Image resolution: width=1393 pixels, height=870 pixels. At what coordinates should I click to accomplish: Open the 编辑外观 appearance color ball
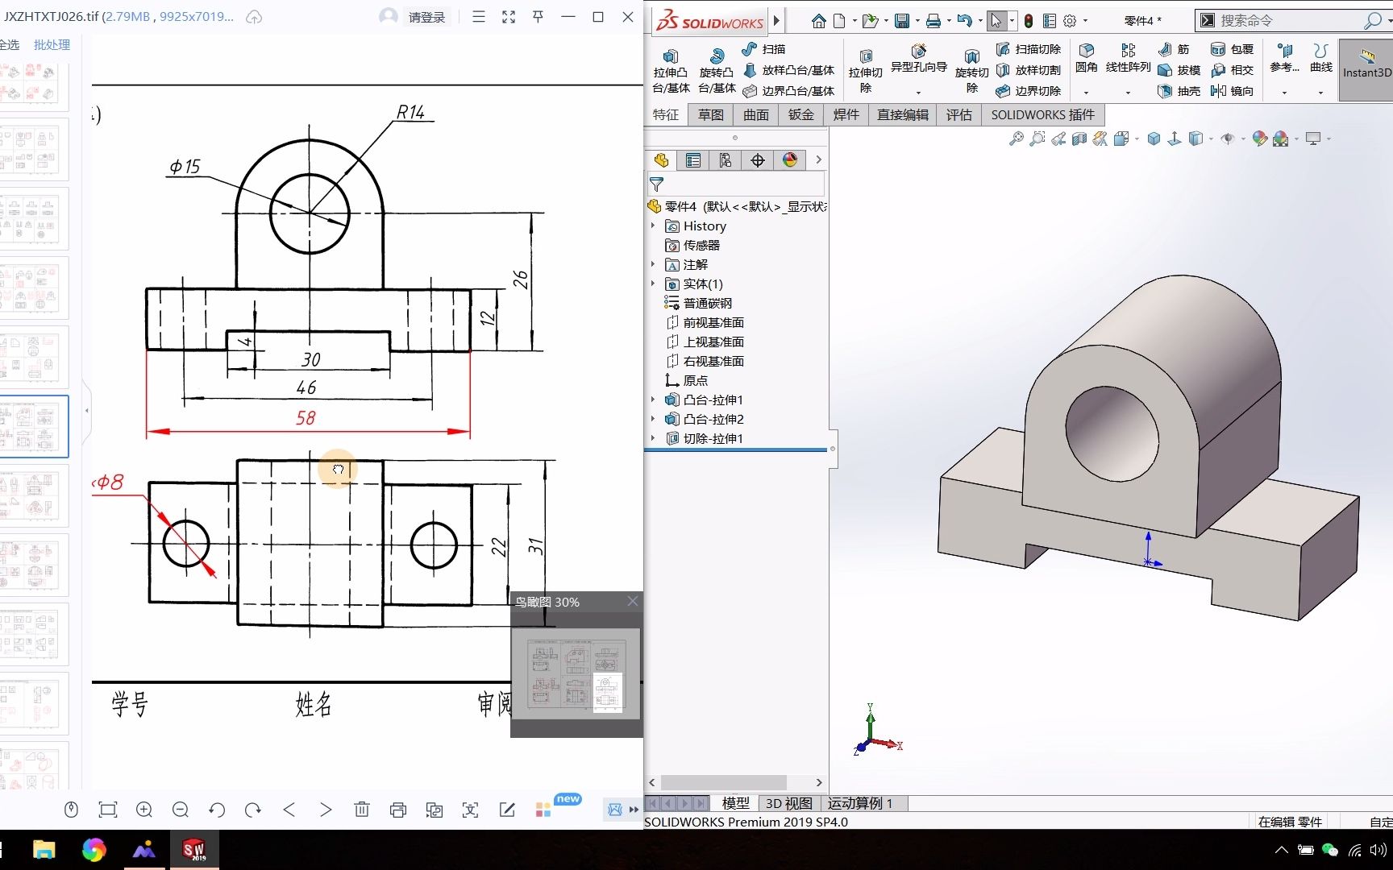tap(1258, 139)
